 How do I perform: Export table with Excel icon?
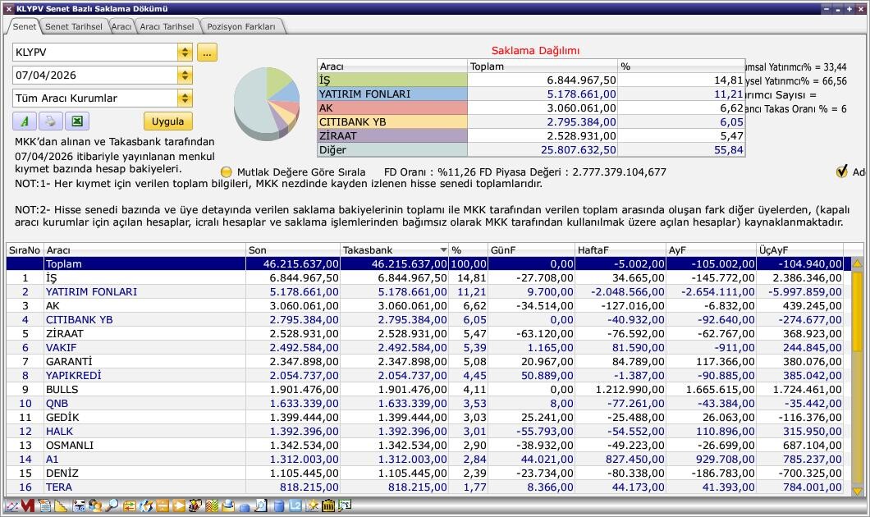tap(76, 121)
